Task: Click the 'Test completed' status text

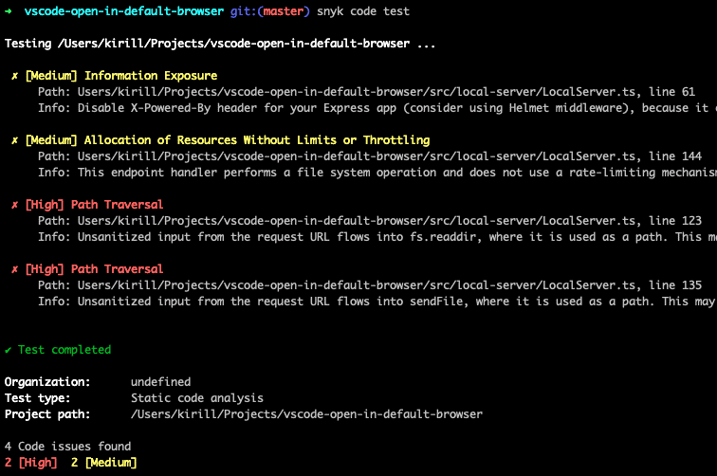Action: coord(64,350)
